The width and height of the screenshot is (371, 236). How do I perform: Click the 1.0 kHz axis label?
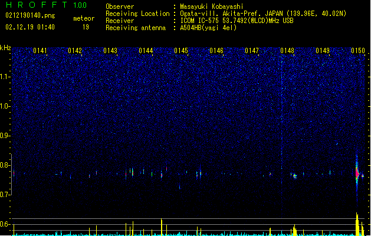5,106
